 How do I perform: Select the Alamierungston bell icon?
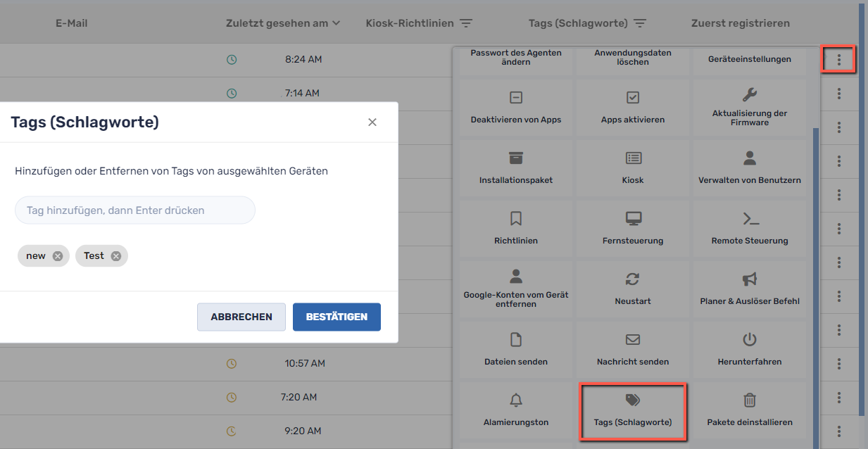point(515,399)
